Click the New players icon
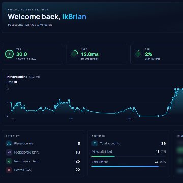Viewport: 183px width, 183px height. pyautogui.click(x=9, y=161)
